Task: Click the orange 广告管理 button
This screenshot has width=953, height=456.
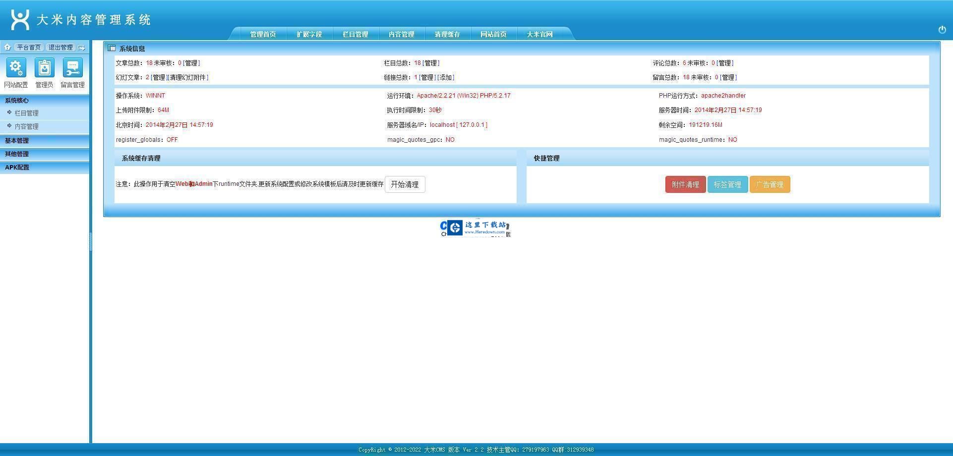Action: tap(770, 184)
